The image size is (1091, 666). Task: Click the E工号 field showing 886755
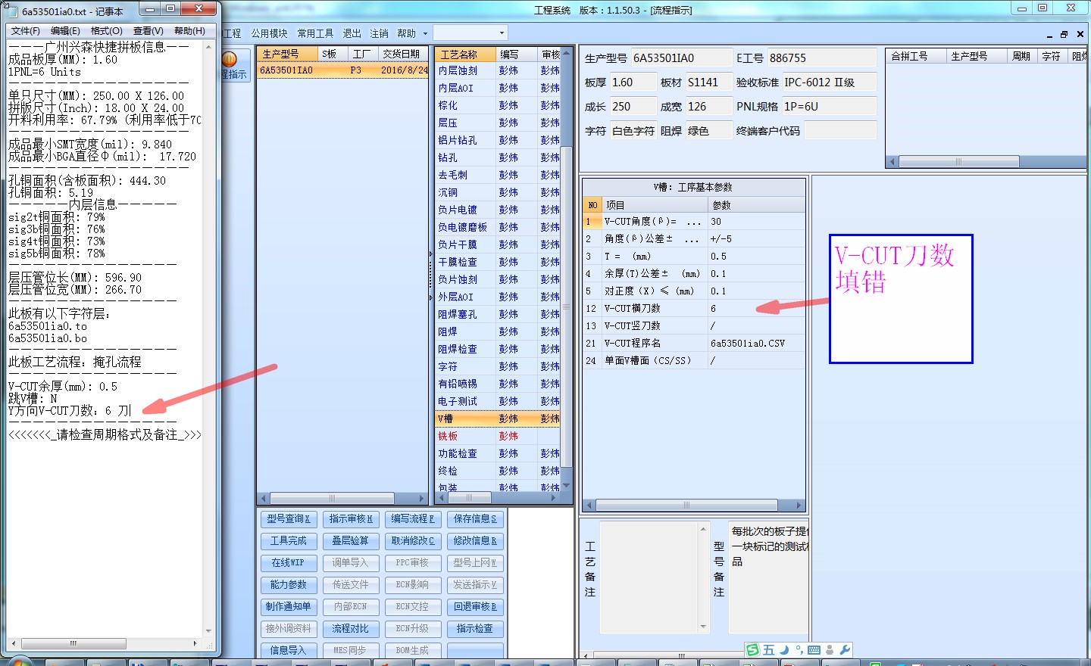(x=821, y=58)
